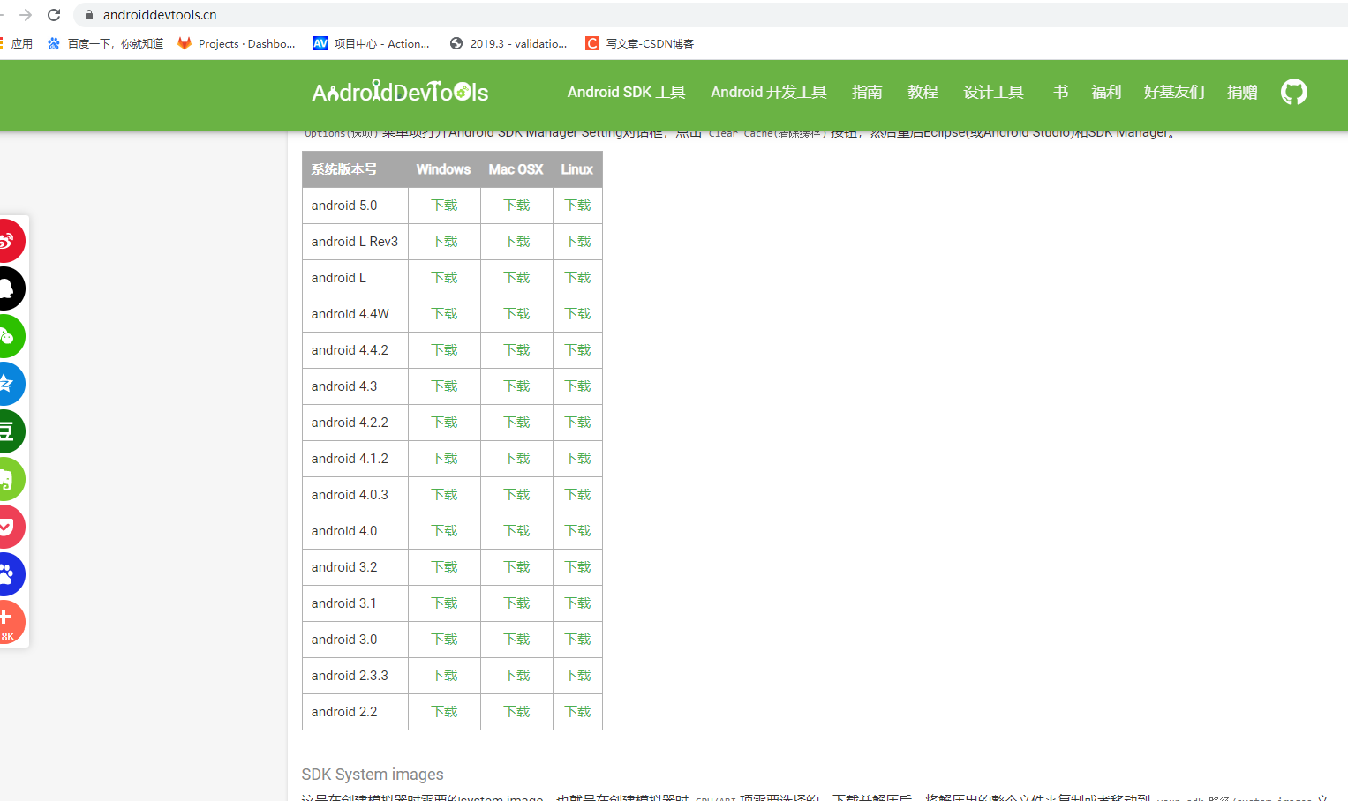Open the 捐赠 menu item

[x=1242, y=92]
